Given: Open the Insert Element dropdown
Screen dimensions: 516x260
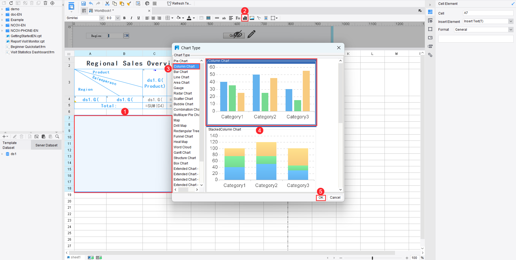Looking at the screenshot, I should coord(511,21).
